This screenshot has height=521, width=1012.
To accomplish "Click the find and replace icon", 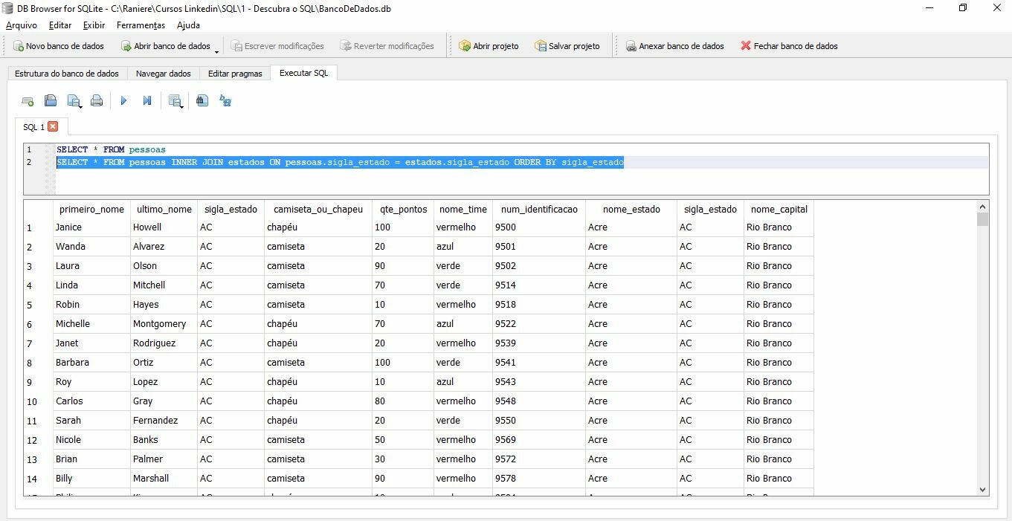I will tap(225, 101).
